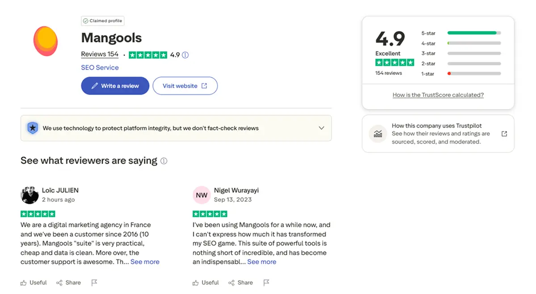Mark Loïc JULIEN's review as Useful
Viewport: 536px width, 294px height.
(x=33, y=282)
